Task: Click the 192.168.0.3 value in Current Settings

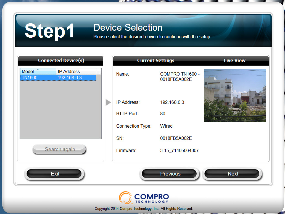Action: (x=172, y=102)
